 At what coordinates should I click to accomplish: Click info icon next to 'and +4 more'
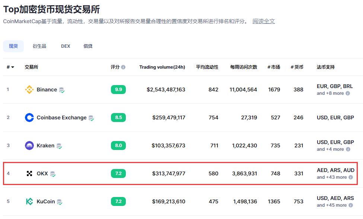point(348,149)
